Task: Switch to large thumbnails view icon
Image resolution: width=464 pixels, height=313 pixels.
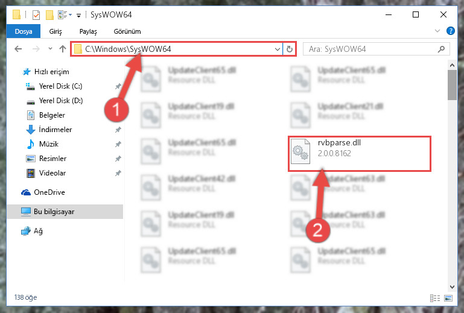Action: coord(448,298)
